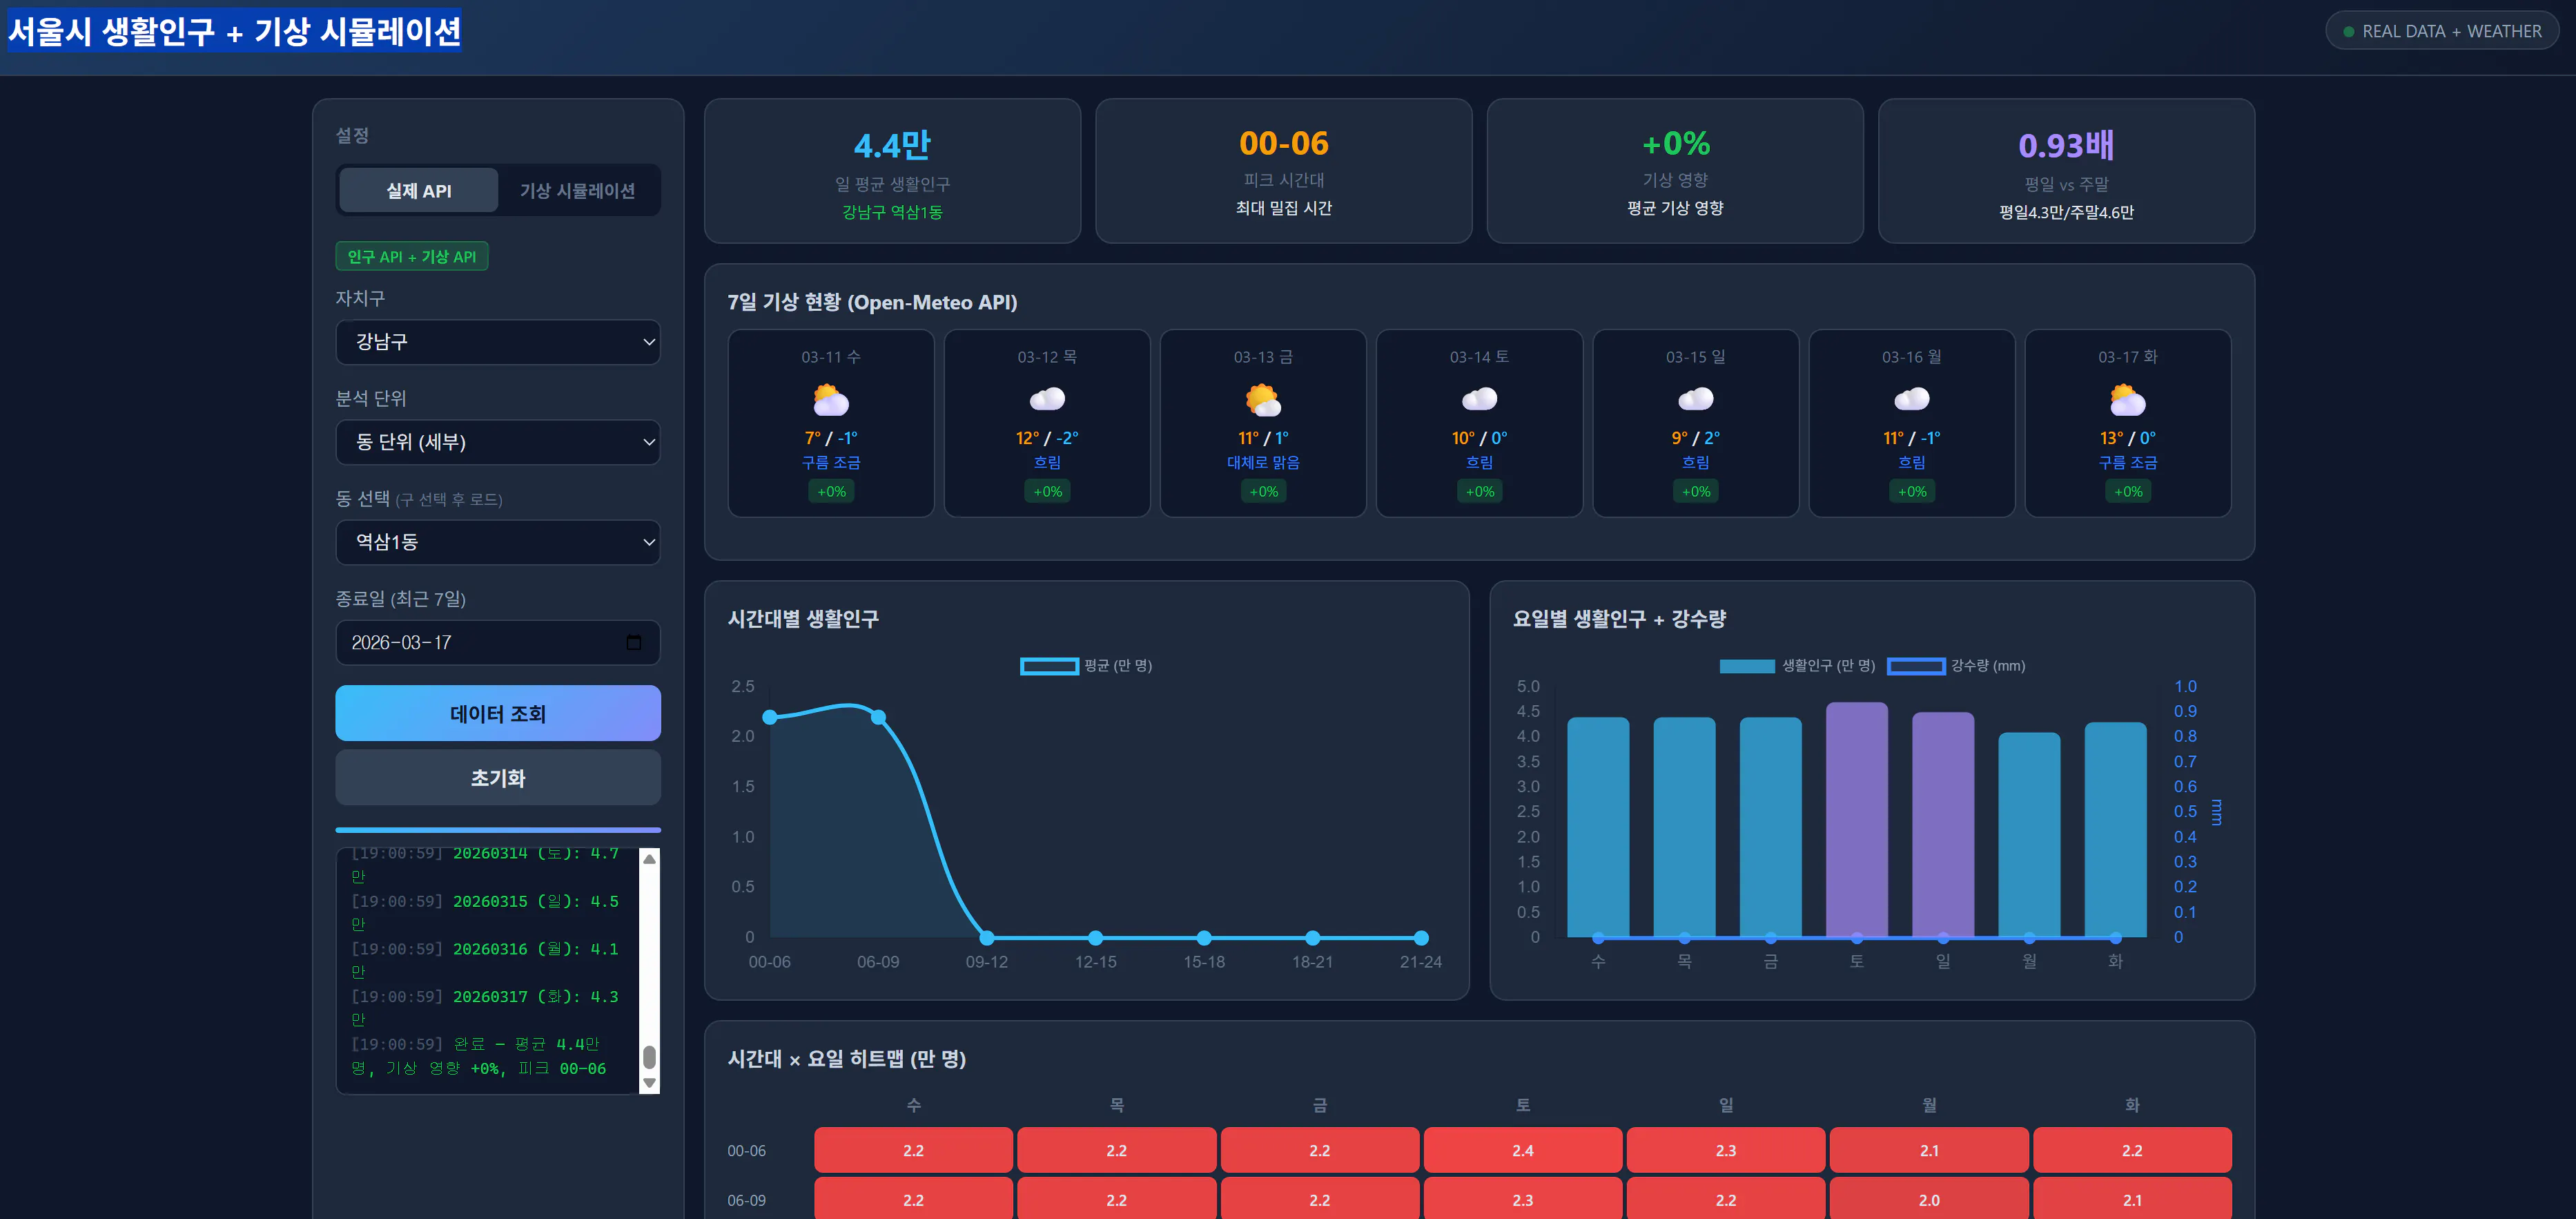Click the cloud icon under 03-15 일
Viewport: 2576px width, 1219px height.
click(x=1695, y=399)
